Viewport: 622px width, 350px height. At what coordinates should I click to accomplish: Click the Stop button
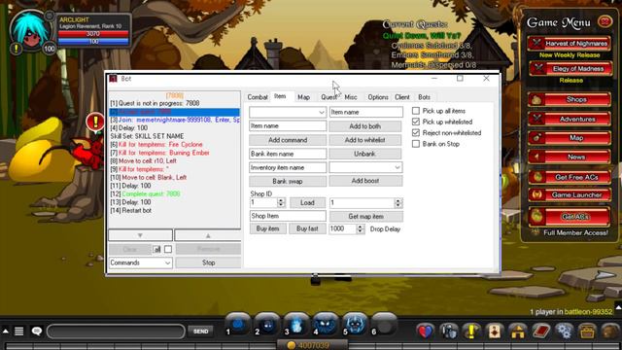[208, 262]
